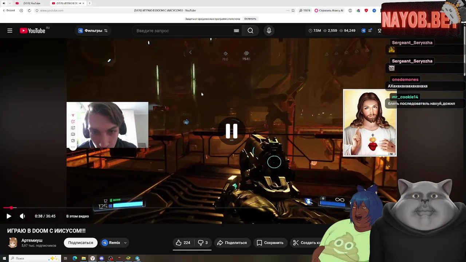Resume video with the play button

click(x=9, y=216)
